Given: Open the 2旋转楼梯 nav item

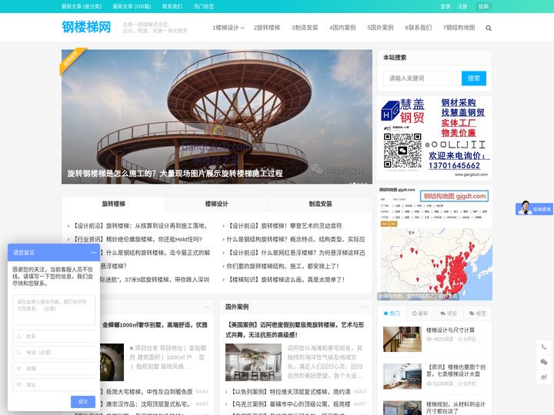Looking at the screenshot, I should (x=267, y=28).
